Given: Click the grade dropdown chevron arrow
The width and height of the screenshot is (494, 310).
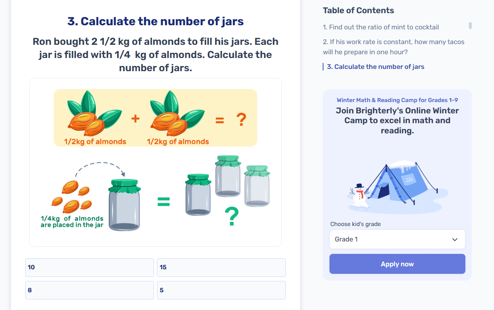Looking at the screenshot, I should pos(455,240).
